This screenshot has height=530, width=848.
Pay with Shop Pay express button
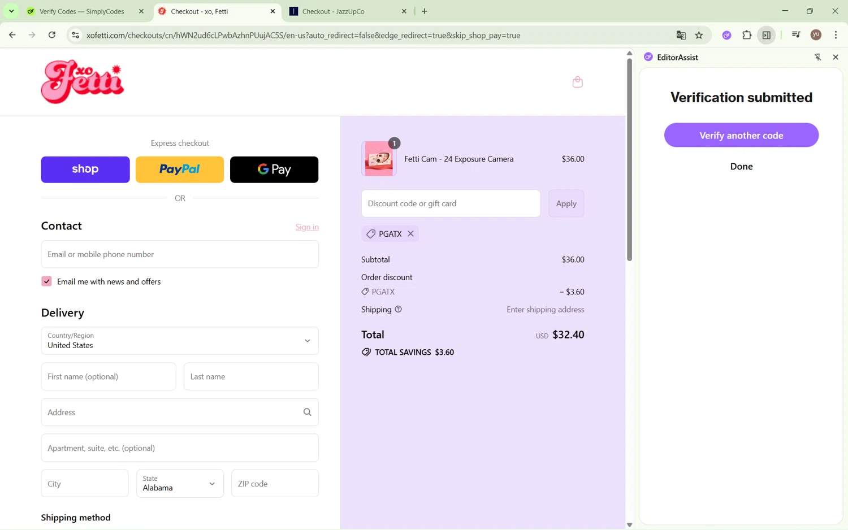tap(85, 170)
